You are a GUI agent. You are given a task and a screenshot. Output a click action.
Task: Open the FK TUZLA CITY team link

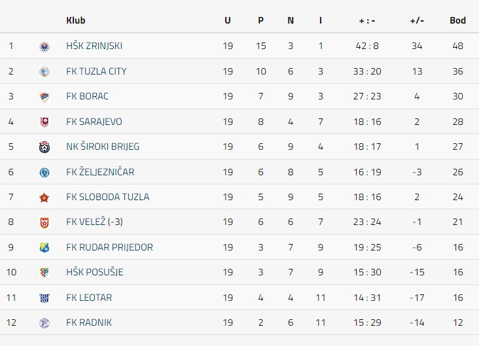[x=96, y=71]
